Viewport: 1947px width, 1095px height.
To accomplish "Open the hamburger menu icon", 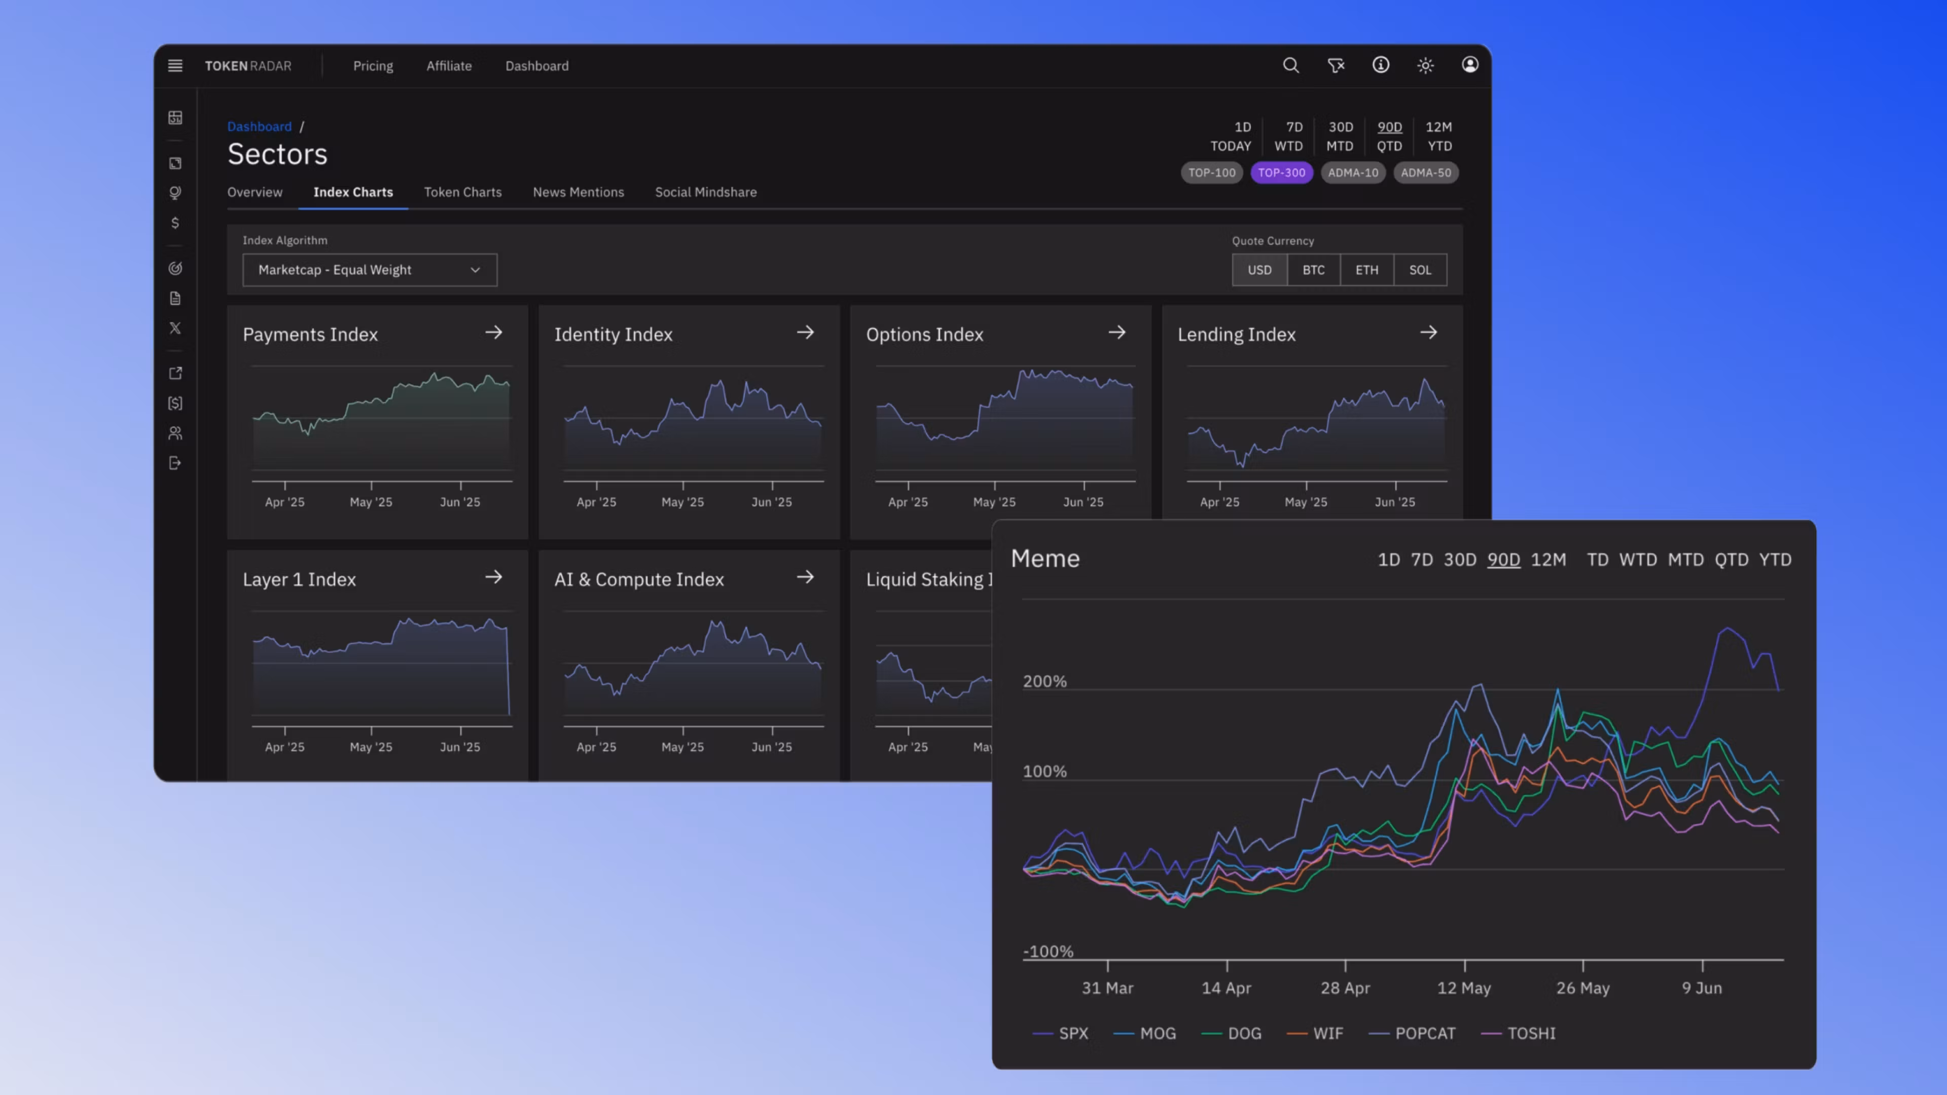I will pos(174,66).
